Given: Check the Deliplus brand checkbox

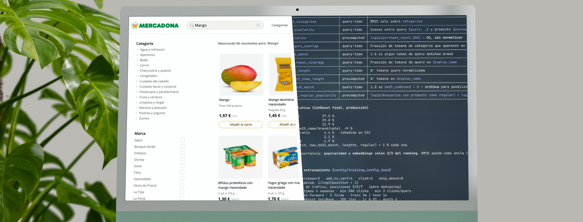Looking at the screenshot, I should click(x=182, y=153).
